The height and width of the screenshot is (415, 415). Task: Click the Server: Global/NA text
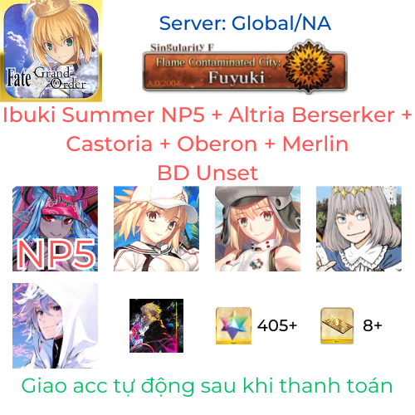[245, 23]
